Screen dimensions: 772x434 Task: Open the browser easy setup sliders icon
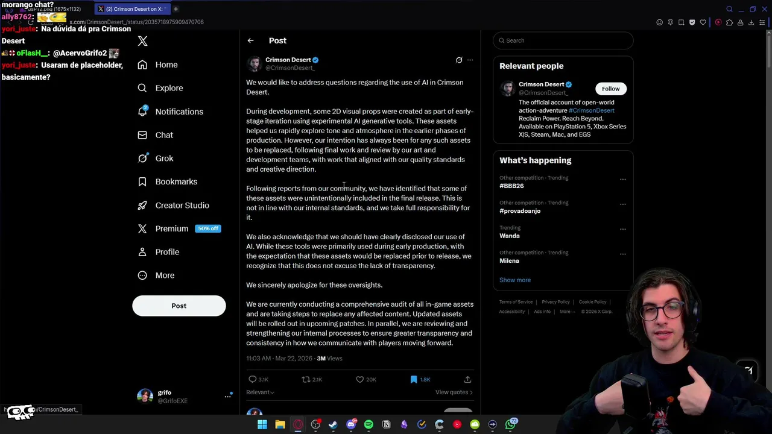coord(762,22)
